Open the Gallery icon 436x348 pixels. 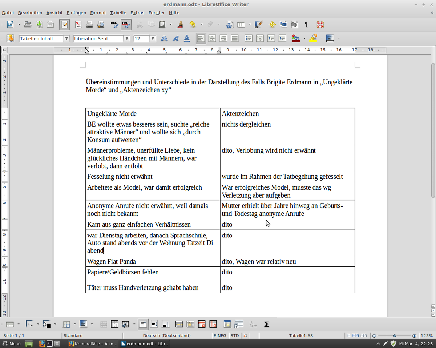[283, 25]
